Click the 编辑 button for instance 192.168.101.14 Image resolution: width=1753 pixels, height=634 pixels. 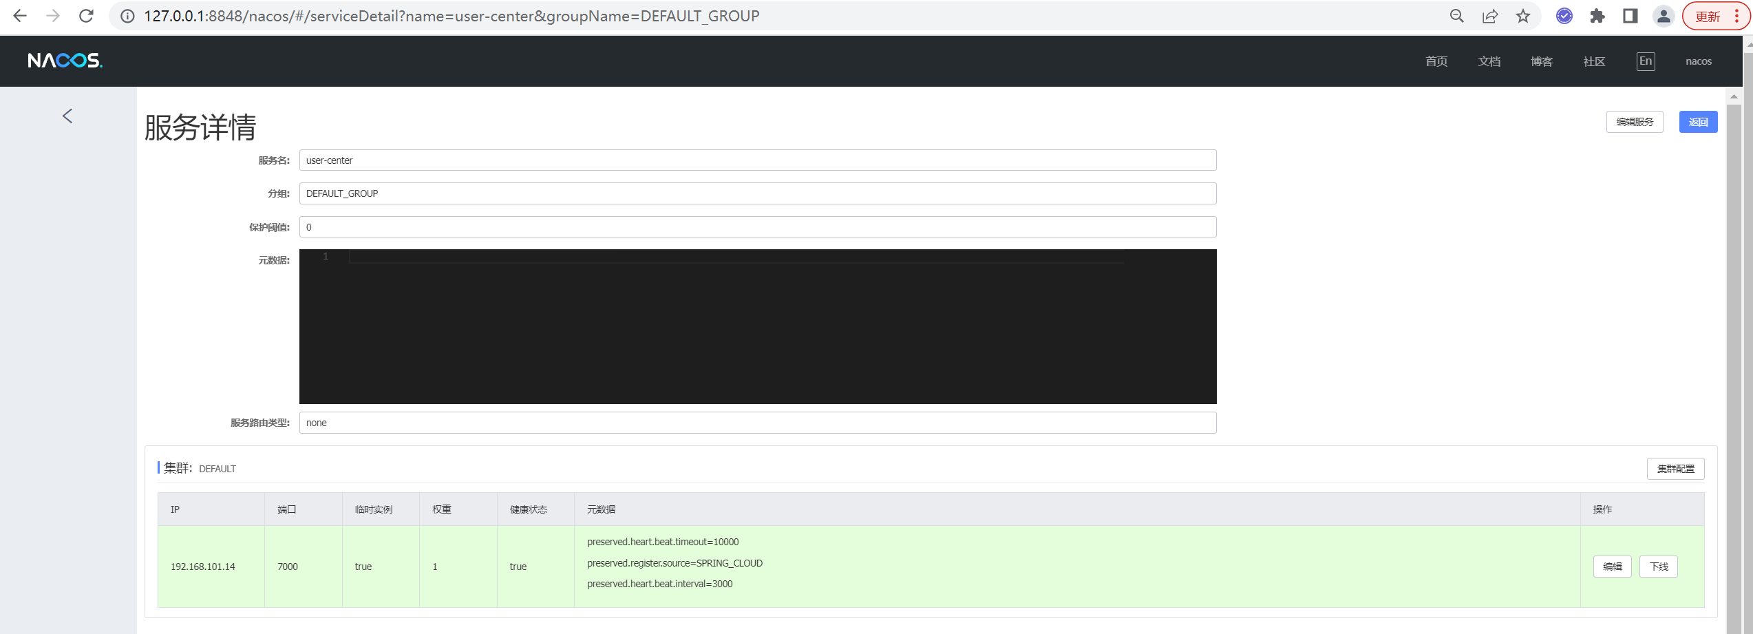click(1612, 567)
